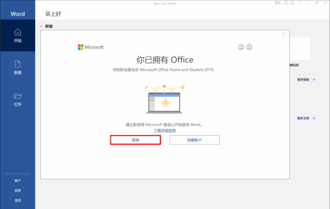Click title bar smiley feedback icon
This screenshot has width=330, height=209.
286,3
